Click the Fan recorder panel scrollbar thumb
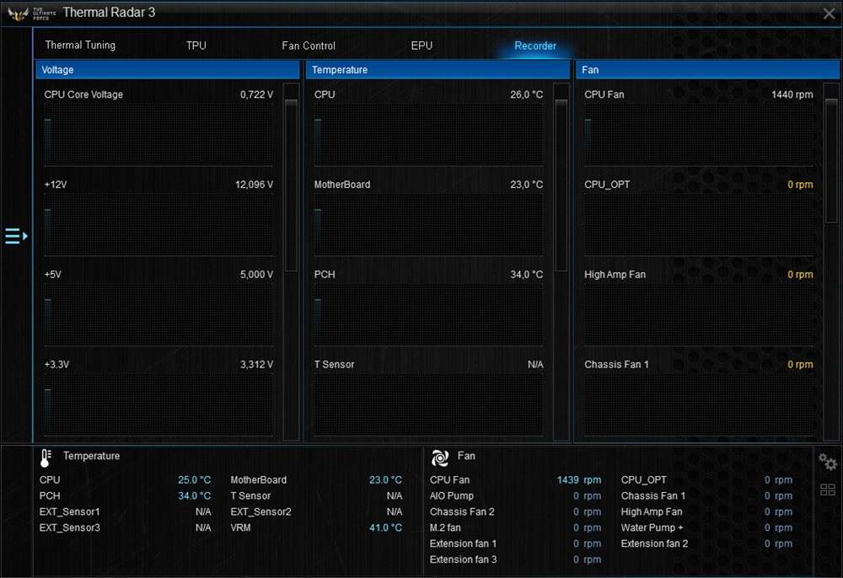Image resolution: width=843 pixels, height=578 pixels. pyautogui.click(x=831, y=160)
